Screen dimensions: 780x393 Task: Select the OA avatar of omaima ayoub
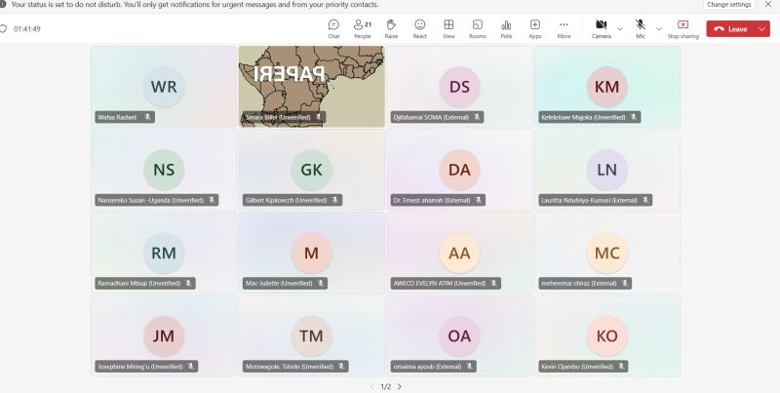[x=459, y=335]
